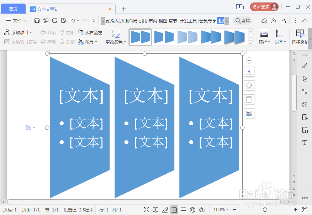This screenshot has height=215, width=312.
Task: Toggle page view mode in status bar
Action: pyautogui.click(x=174, y=210)
